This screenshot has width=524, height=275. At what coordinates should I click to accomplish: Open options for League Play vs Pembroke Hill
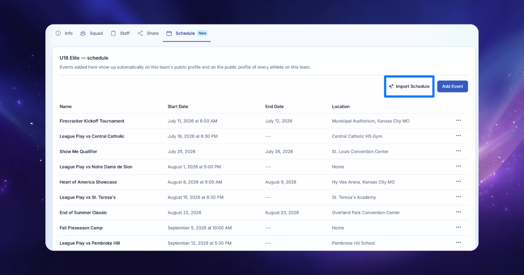(x=458, y=243)
